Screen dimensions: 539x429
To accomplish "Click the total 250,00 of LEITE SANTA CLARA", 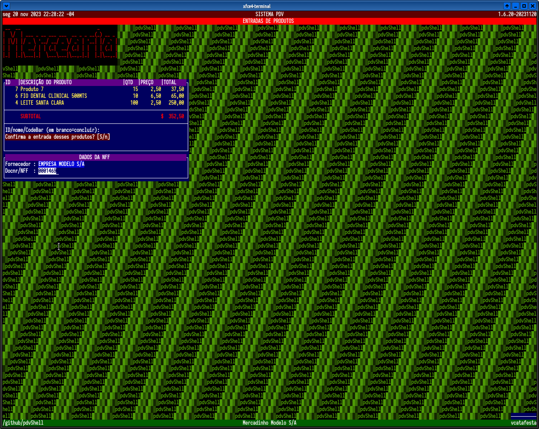I will [x=176, y=103].
